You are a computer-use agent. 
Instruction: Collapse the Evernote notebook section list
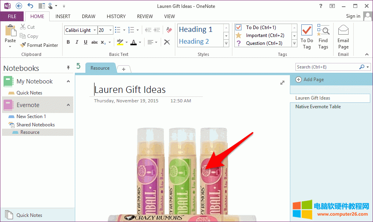68,105
